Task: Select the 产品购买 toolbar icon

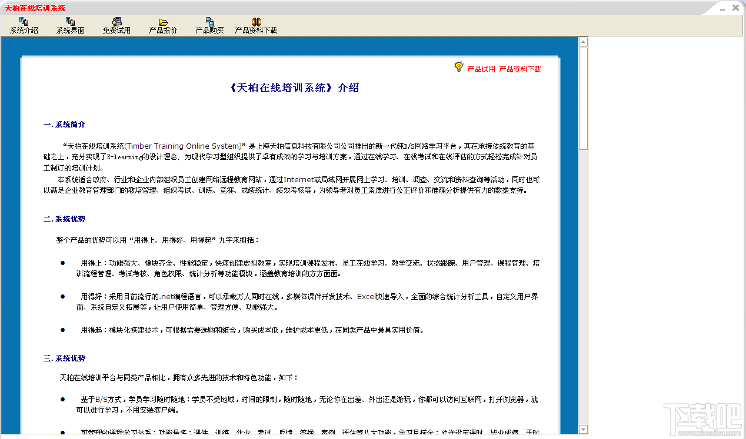Action: (209, 25)
